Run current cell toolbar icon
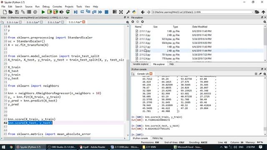The image size is (267, 150). 49,12
